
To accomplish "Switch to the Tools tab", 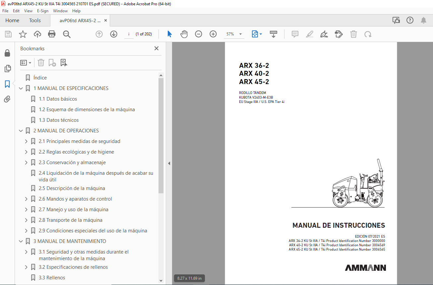I will coord(35,21).
